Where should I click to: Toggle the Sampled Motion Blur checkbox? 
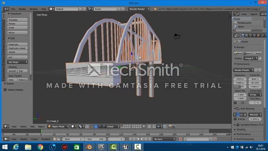click(238, 125)
